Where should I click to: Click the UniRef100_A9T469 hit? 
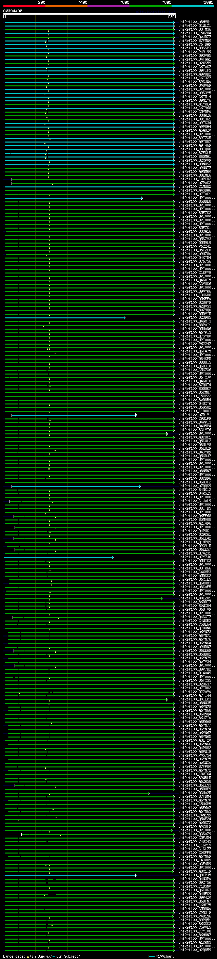click(x=194, y=145)
